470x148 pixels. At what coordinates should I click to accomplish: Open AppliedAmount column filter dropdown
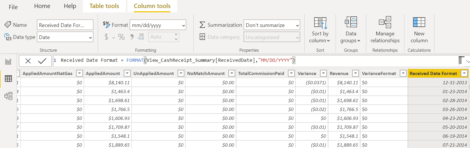coord(127,73)
